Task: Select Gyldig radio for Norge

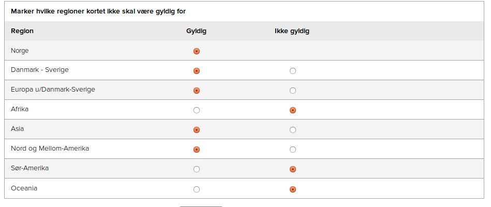Action: coord(196,51)
